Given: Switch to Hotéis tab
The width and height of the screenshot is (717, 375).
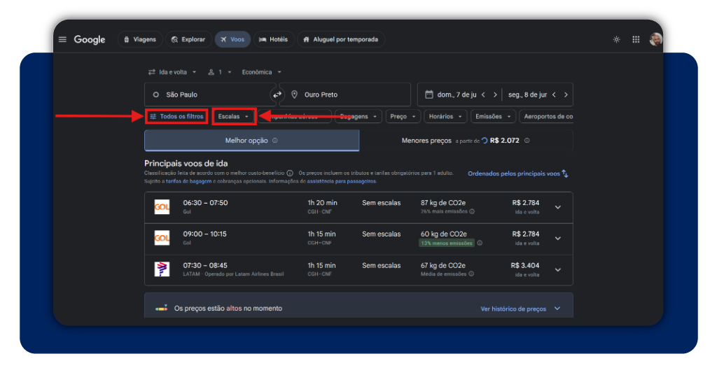Looking at the screenshot, I should point(274,39).
